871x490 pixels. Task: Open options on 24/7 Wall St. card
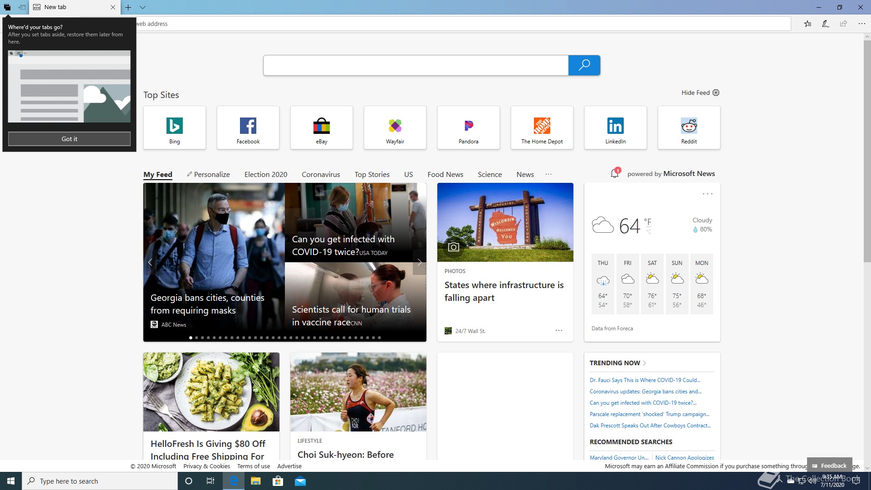click(x=559, y=331)
